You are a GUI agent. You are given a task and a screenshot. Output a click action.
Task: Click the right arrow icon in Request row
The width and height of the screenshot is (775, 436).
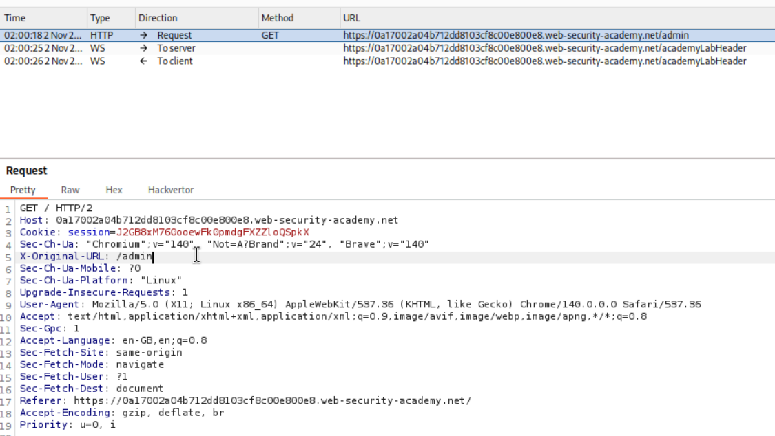tap(143, 35)
